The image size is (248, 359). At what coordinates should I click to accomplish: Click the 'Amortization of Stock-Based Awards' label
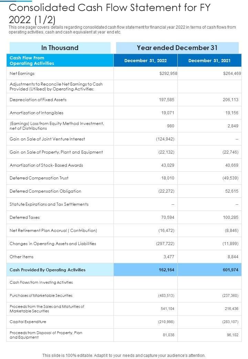click(46, 165)
